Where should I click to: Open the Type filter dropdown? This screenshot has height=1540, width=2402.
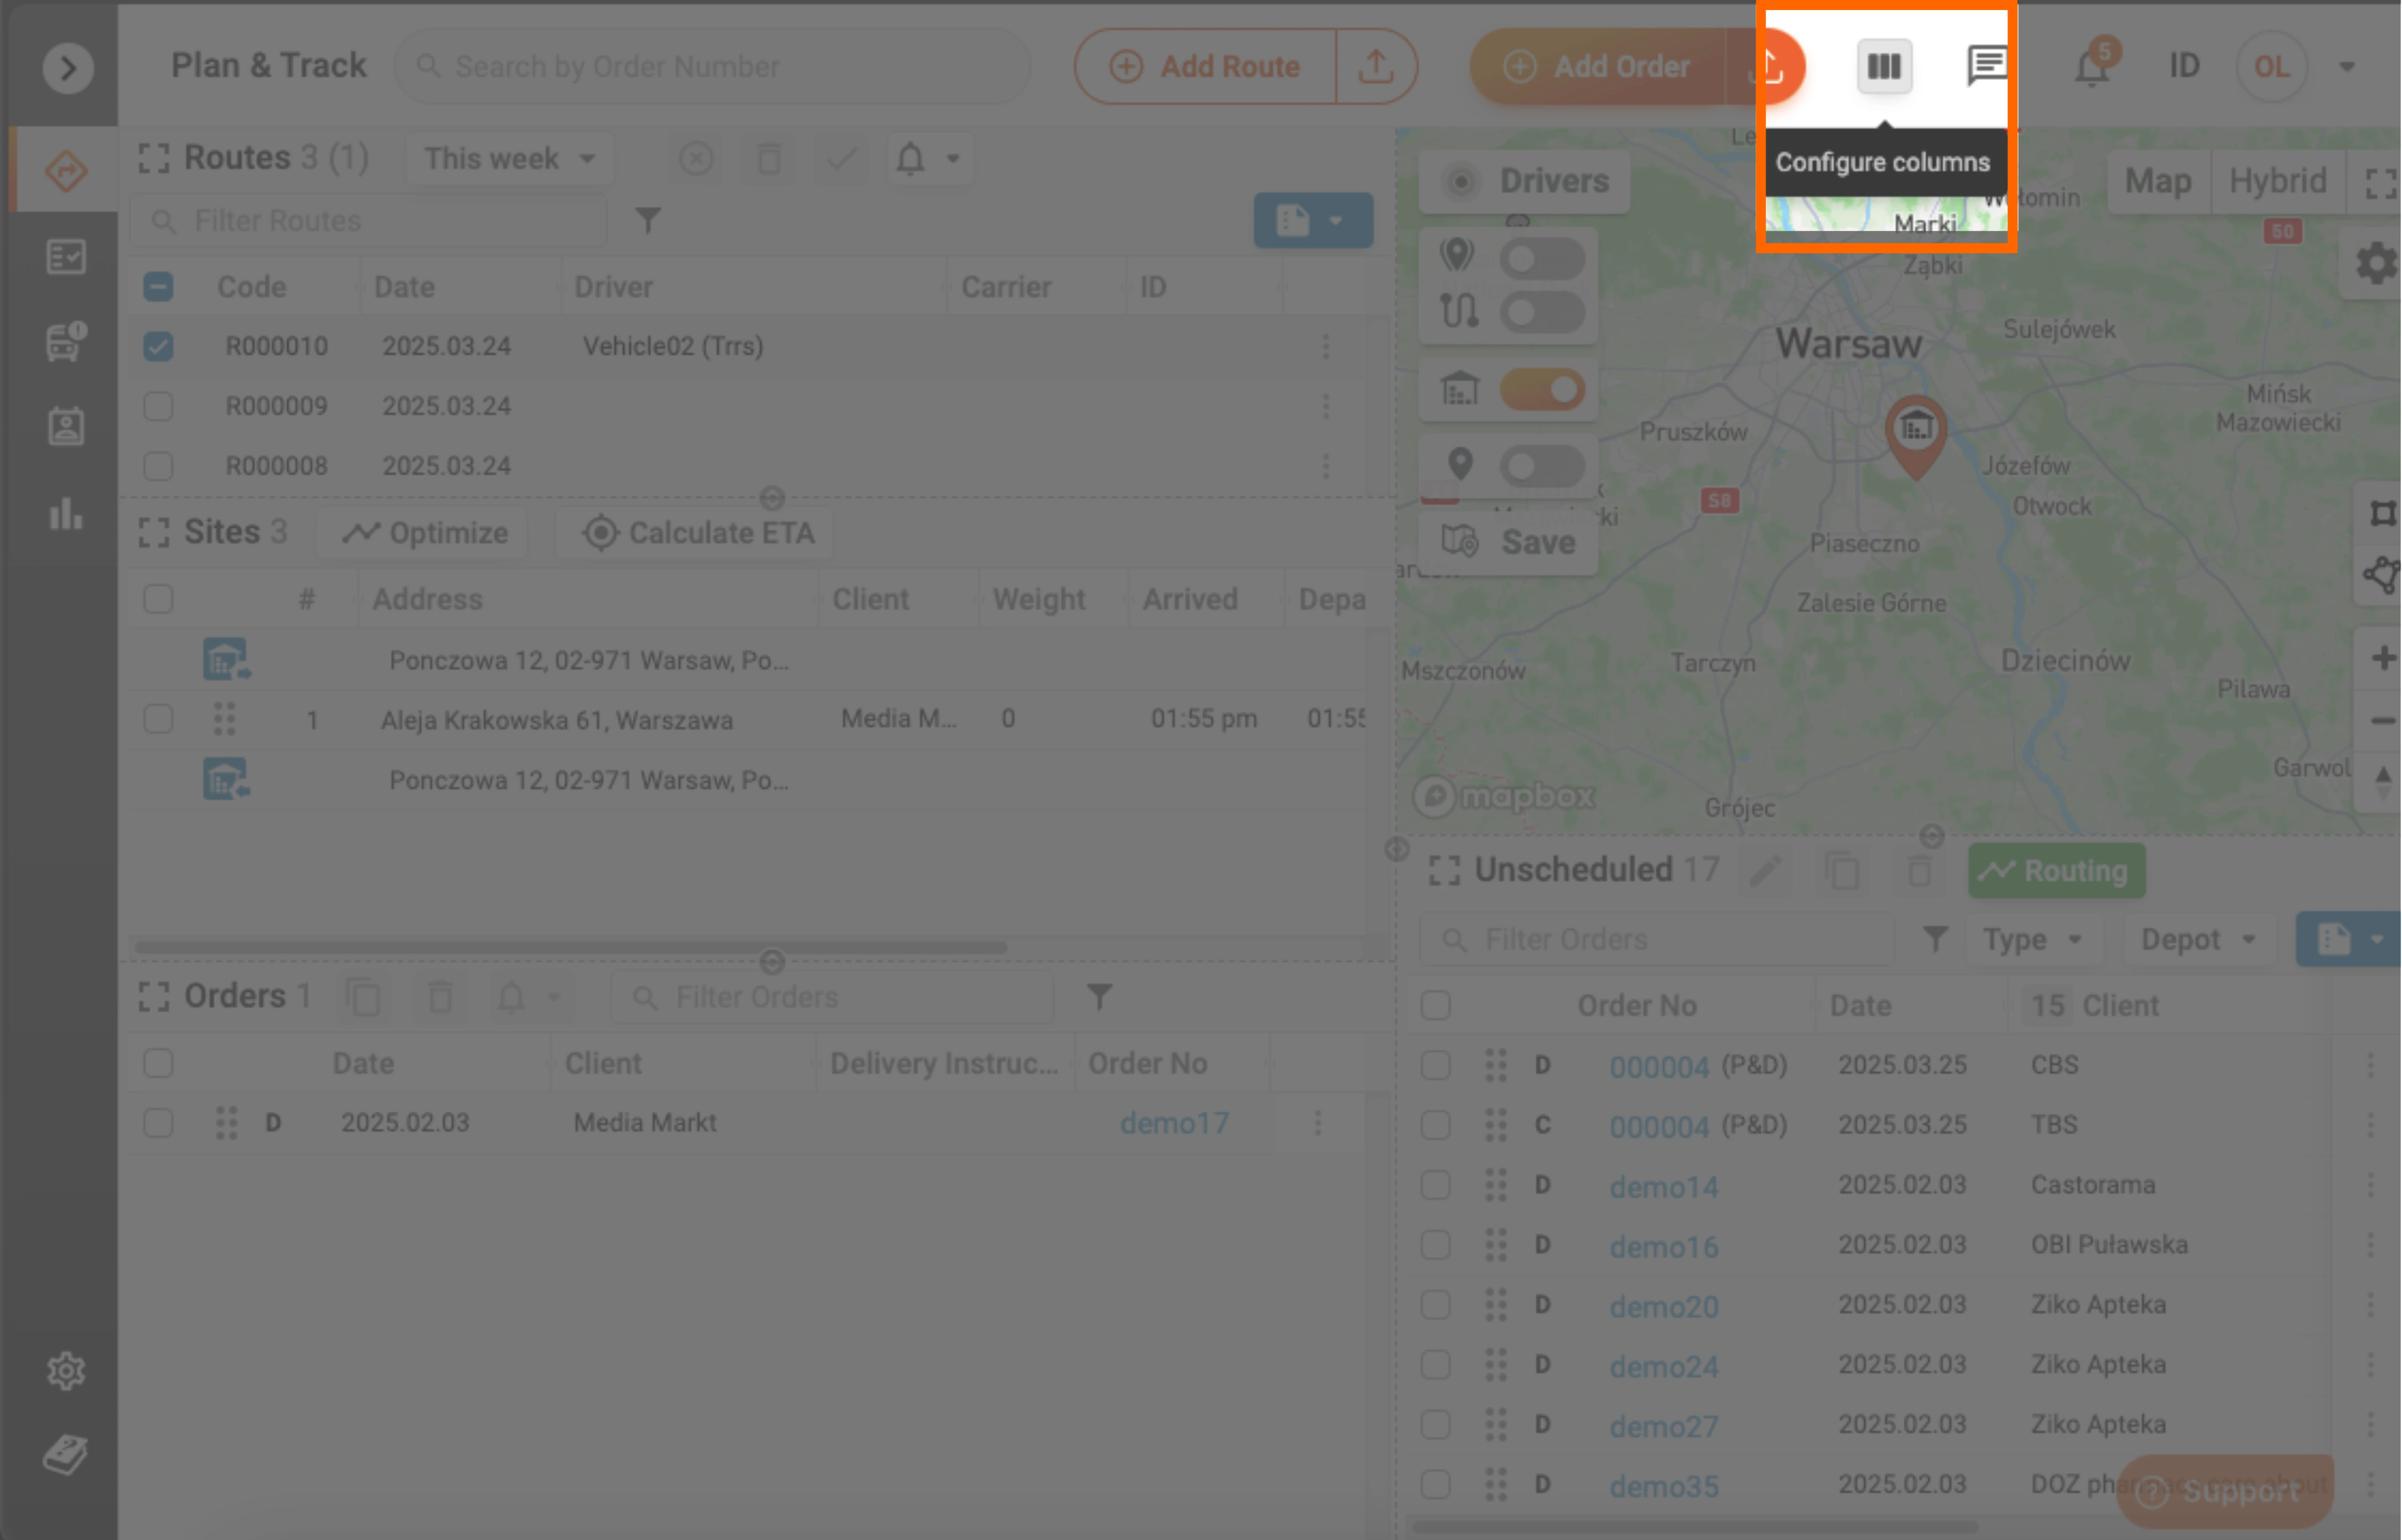click(x=2033, y=940)
